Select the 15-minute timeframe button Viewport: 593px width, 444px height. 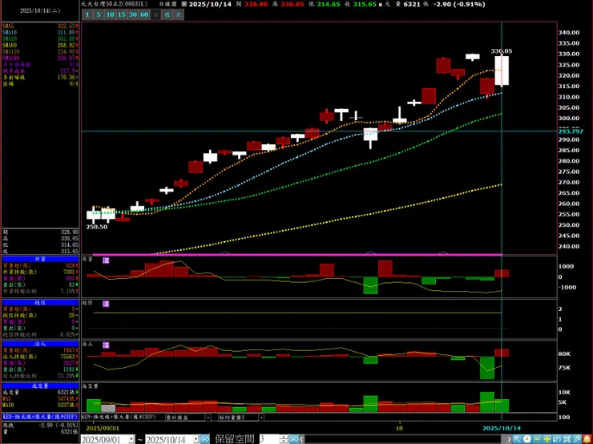coord(121,14)
